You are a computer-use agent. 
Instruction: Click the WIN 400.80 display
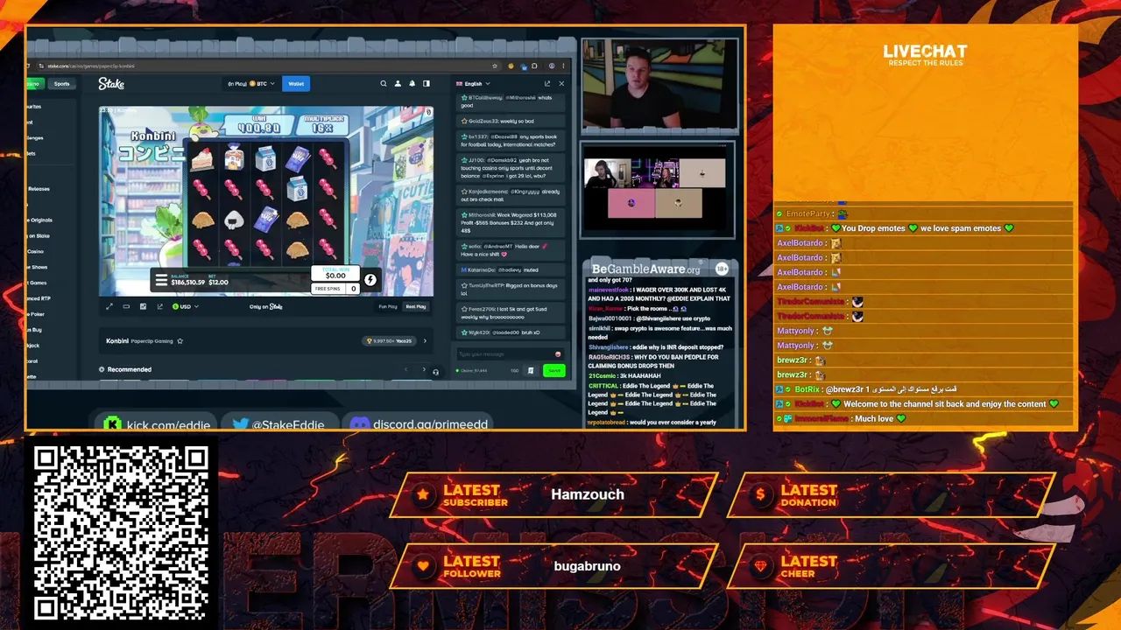259,126
